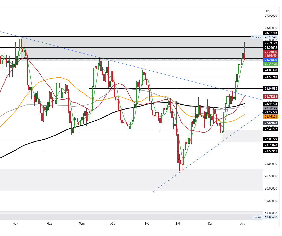
Task: Click the Düşük low price label
Action: pos(257,217)
